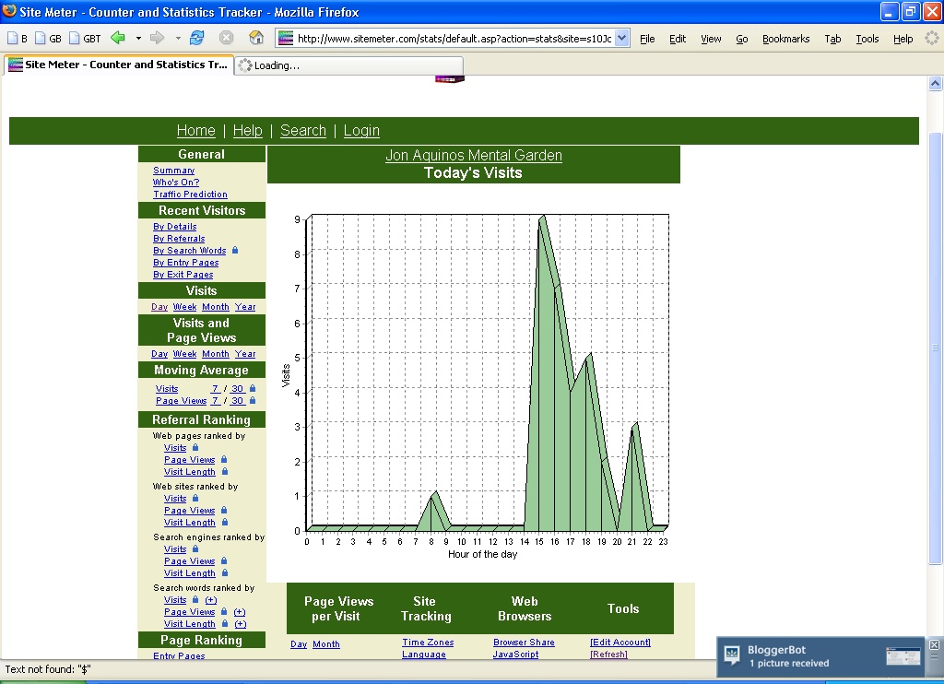Click the Home link in green navigation bar
Viewport: 944px width, 684px height.
point(195,131)
